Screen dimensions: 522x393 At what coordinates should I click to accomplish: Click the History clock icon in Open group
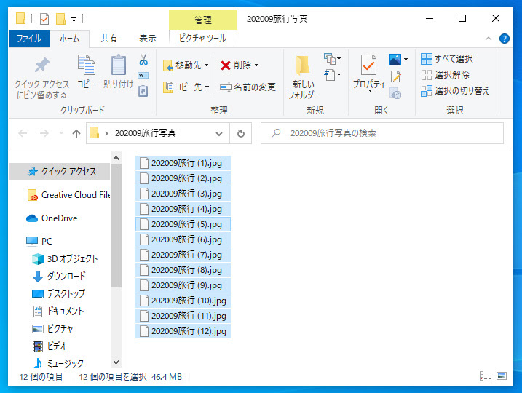point(395,93)
